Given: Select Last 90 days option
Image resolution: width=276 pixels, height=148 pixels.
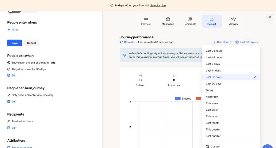Looking at the screenshot, I should (x=231, y=83).
